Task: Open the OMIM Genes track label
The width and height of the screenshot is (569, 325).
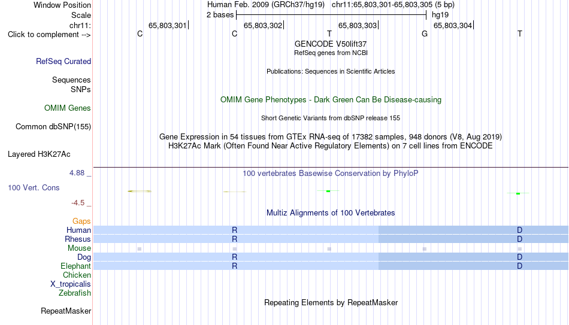Action: point(68,108)
